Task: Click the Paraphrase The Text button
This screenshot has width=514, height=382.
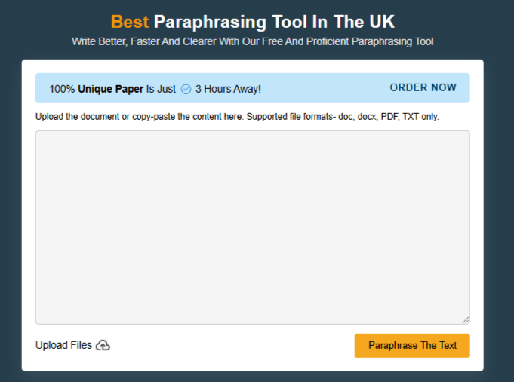Action: click(x=412, y=346)
